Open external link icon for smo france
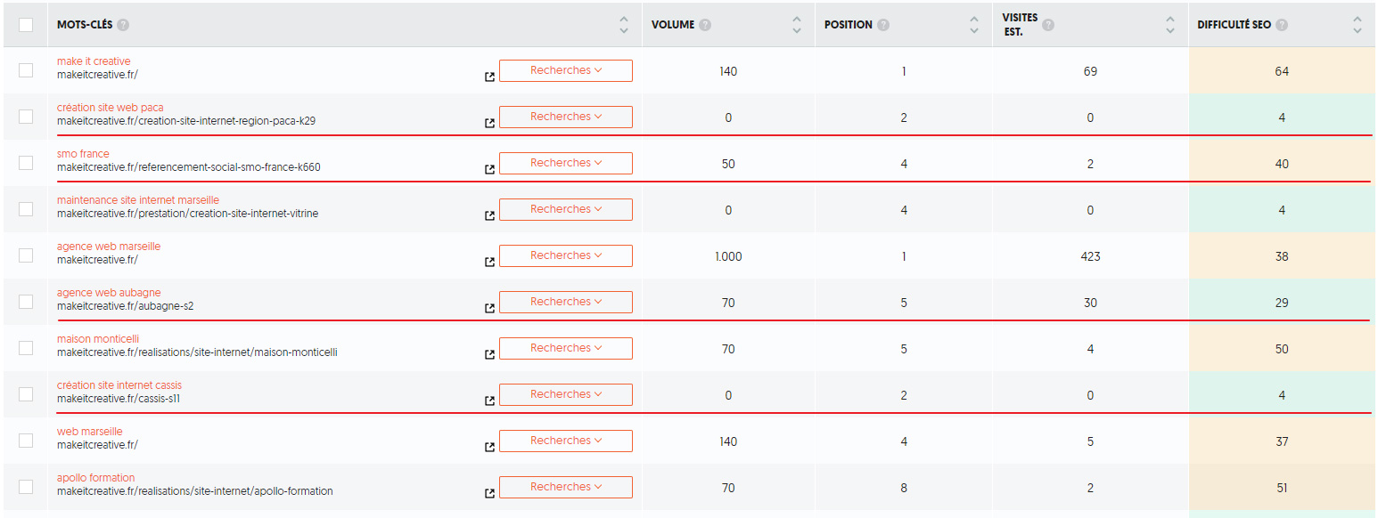Screen dimensions: 1378x518 pyautogui.click(x=489, y=170)
